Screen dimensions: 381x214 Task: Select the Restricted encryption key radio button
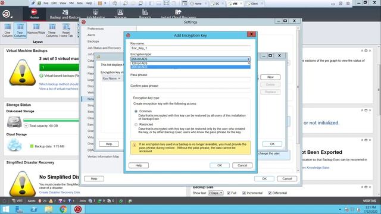136,124
